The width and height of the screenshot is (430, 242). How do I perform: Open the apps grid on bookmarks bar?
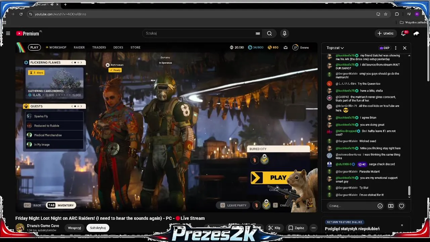pos(4,23)
